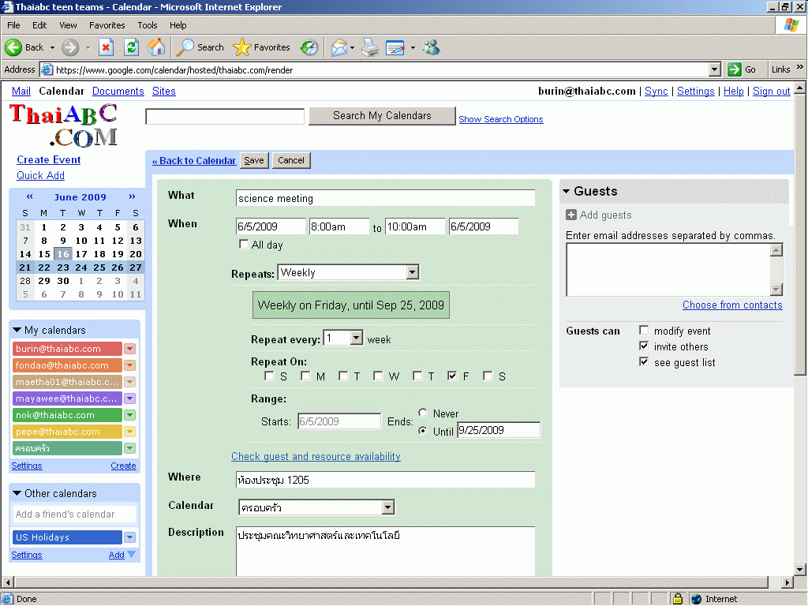
Task: Click the Save button
Action: (254, 160)
